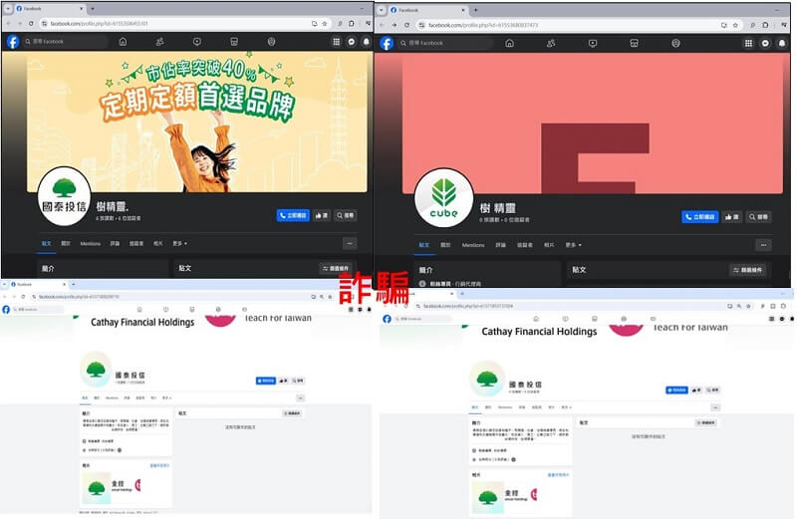This screenshot has width=797, height=519.
Task: Open notifications bell in 國泰投信 樹精靈 window
Action: coord(366,42)
